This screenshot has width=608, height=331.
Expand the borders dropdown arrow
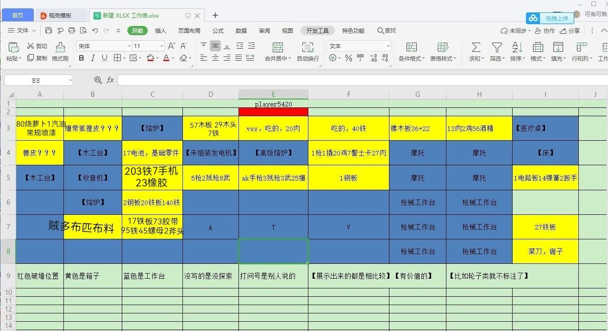click(x=125, y=58)
